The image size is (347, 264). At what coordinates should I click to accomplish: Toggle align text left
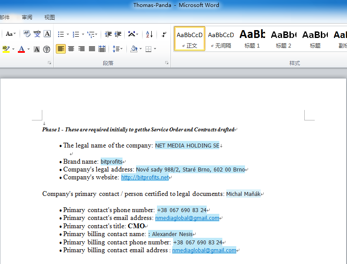click(61, 49)
